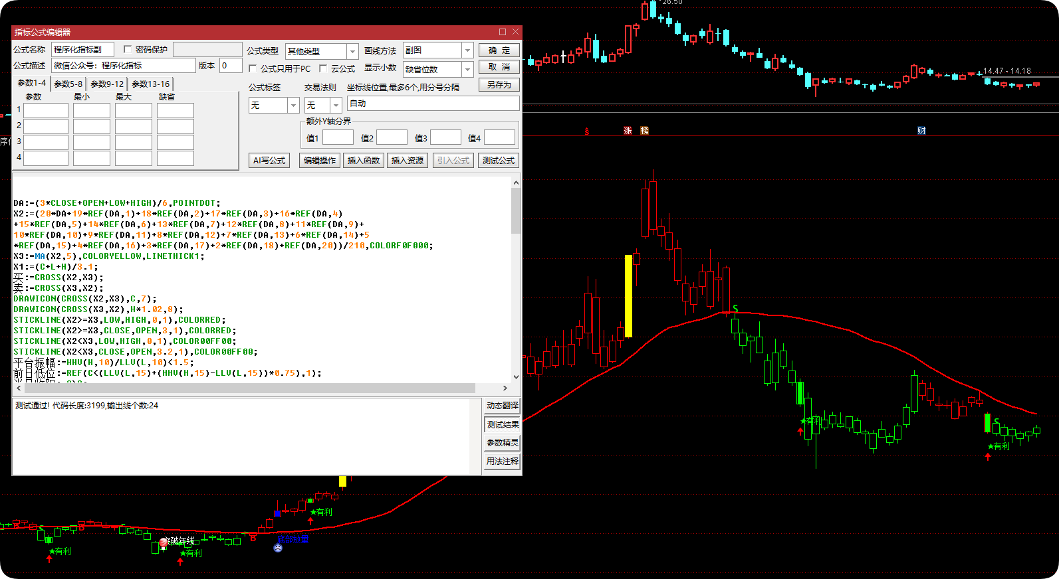Toggle the 云公式 checkbox
Screen dimensions: 1059x579
click(x=323, y=68)
